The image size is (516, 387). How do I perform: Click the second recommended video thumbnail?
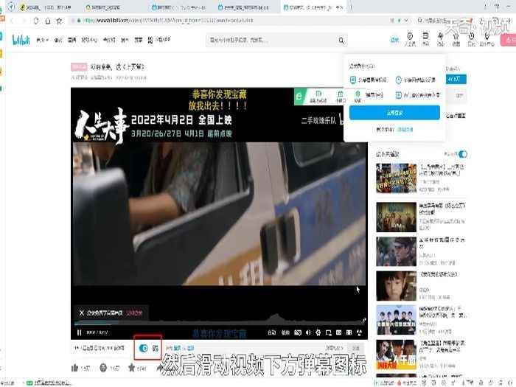tap(397, 217)
